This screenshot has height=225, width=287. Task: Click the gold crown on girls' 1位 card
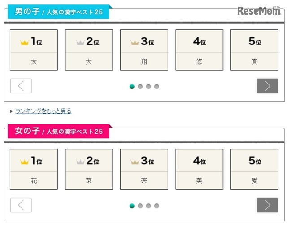pos(25,162)
